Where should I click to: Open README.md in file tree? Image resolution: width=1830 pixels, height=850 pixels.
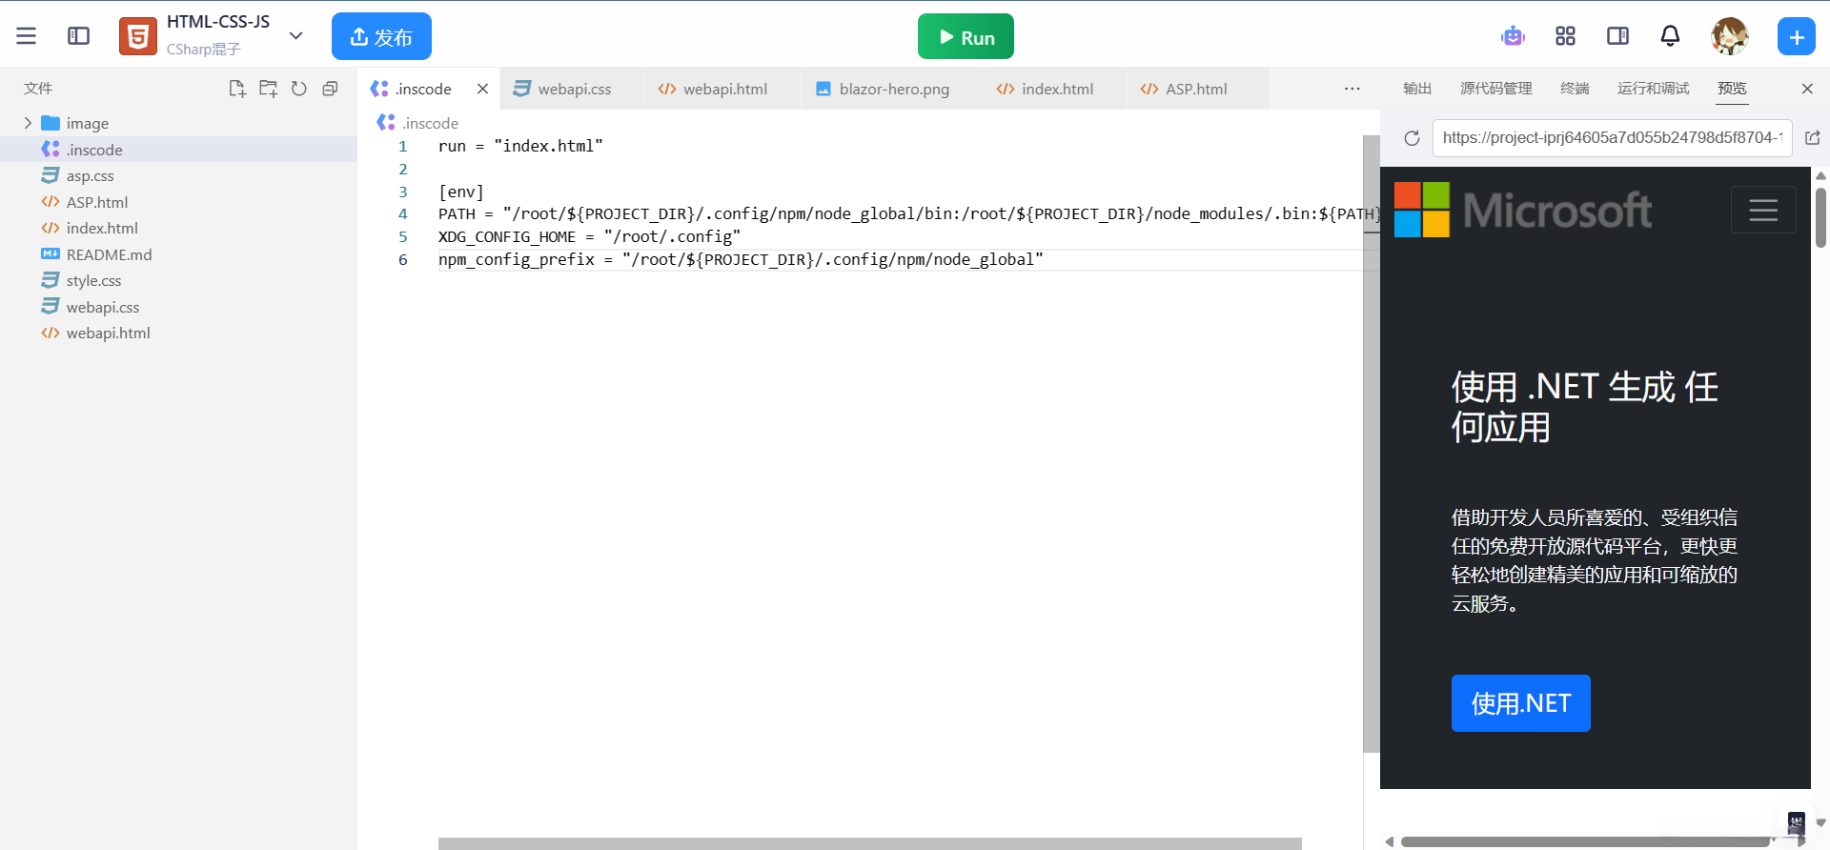(178, 254)
